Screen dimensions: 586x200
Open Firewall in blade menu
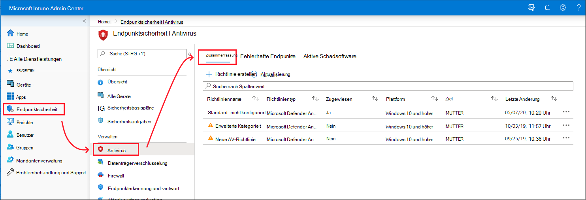tap(116, 175)
